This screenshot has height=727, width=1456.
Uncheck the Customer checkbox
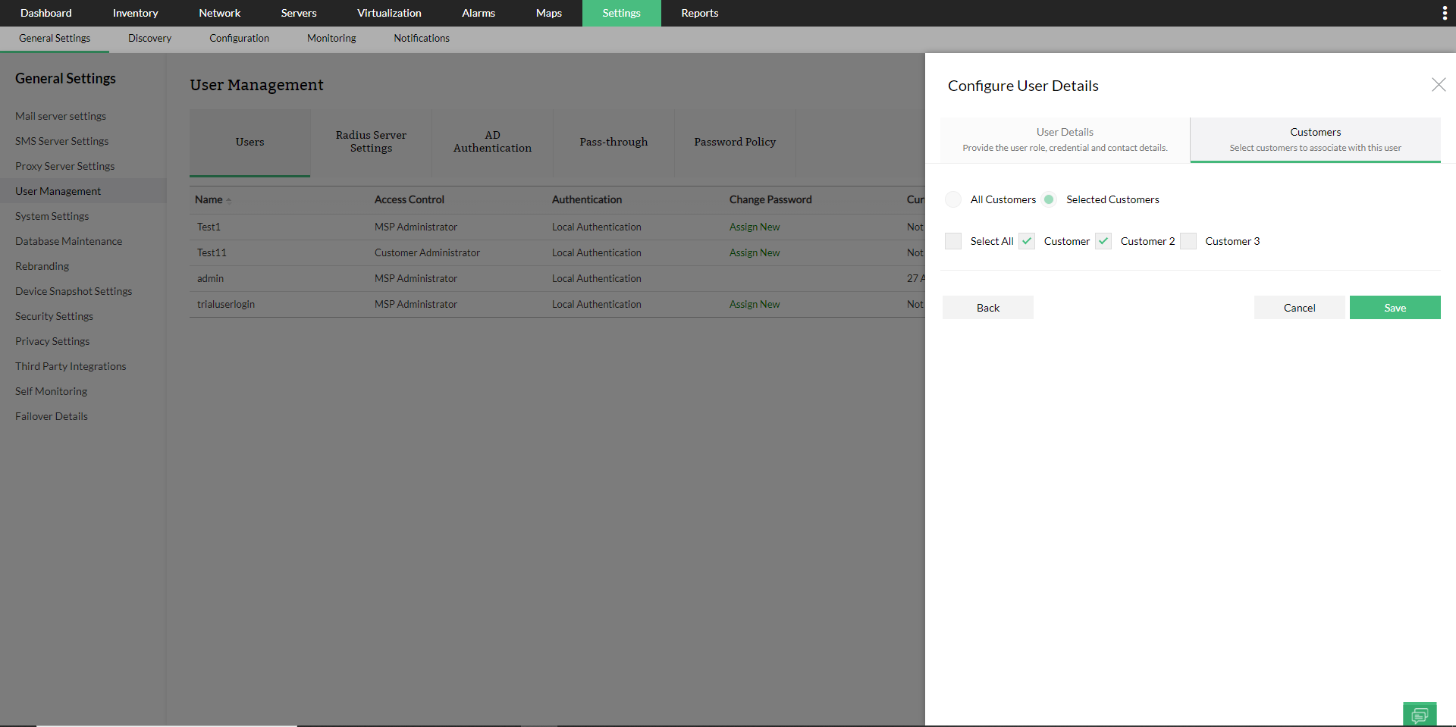point(1027,241)
